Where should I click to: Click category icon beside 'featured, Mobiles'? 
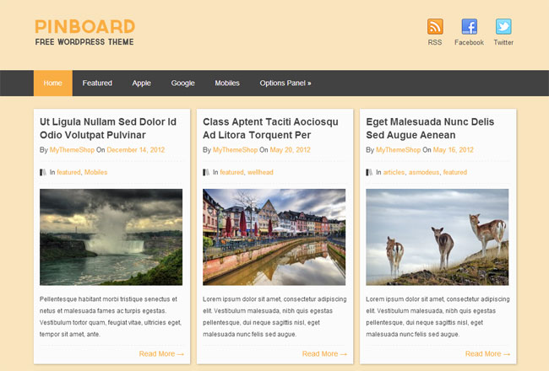click(x=43, y=172)
